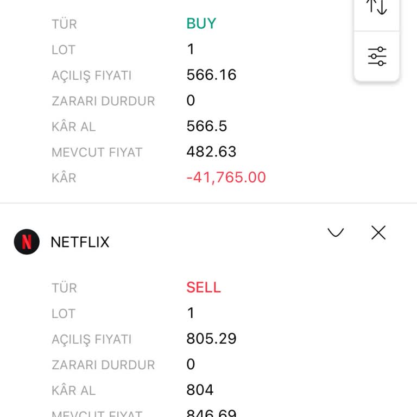
Task: Click the Netflix logo icon
Action: tap(27, 242)
